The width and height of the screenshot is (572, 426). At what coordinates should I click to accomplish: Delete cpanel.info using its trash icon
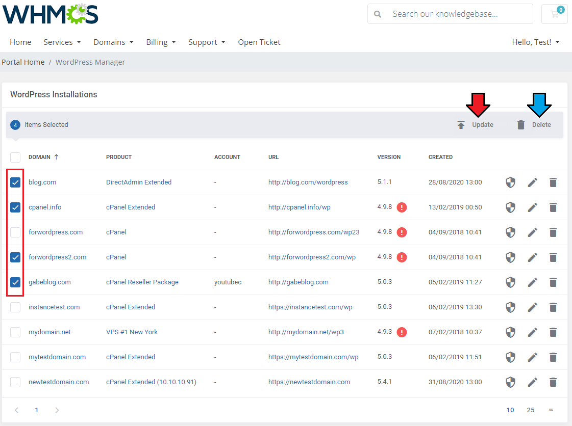553,207
